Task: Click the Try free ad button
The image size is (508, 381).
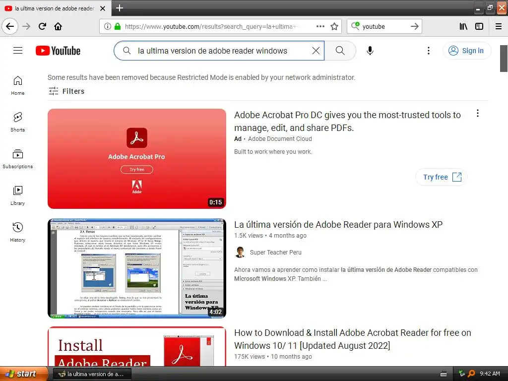Action: pyautogui.click(x=442, y=177)
